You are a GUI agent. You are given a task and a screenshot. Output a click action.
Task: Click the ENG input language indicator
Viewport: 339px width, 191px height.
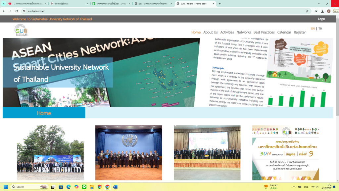tap(306, 187)
